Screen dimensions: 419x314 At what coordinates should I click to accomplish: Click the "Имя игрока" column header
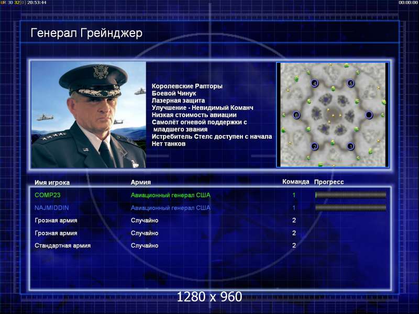[52, 183]
